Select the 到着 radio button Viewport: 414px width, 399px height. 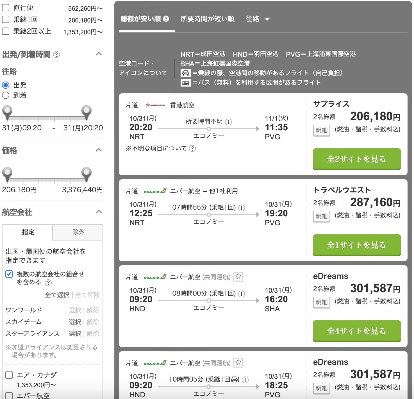pos(6,95)
